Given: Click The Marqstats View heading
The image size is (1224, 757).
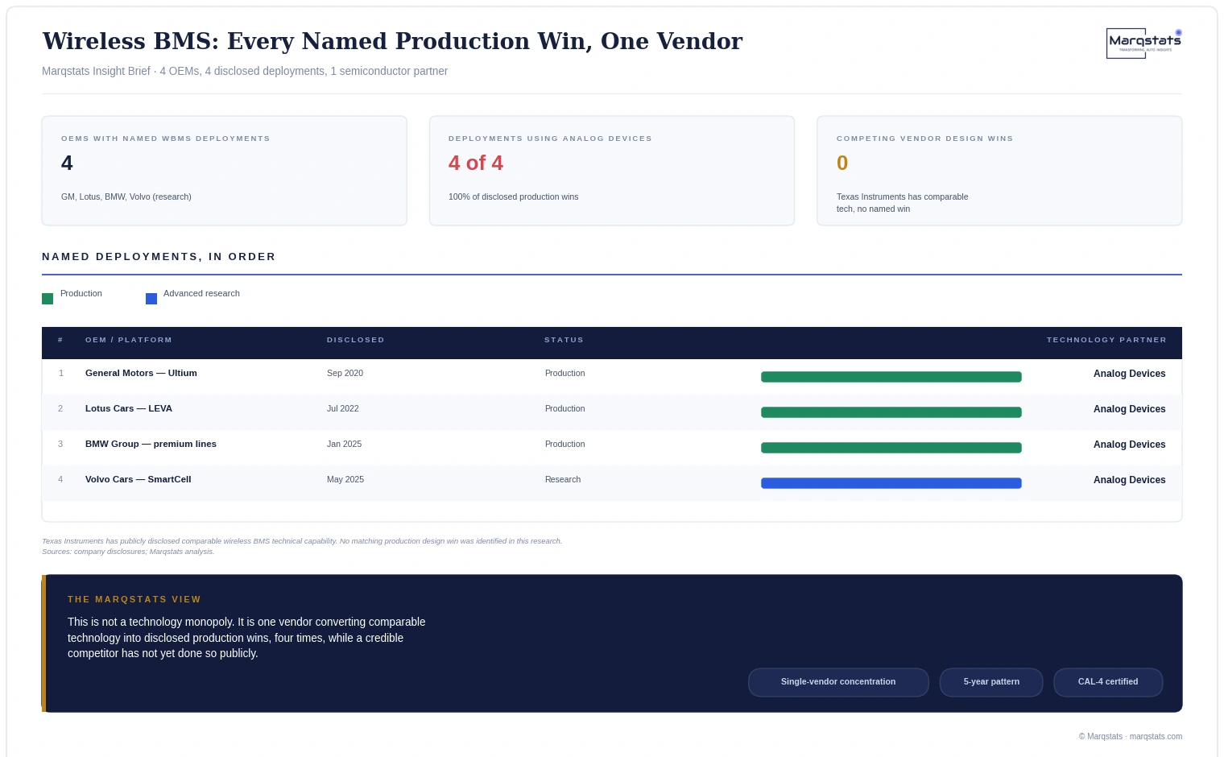Looking at the screenshot, I should [x=134, y=599].
